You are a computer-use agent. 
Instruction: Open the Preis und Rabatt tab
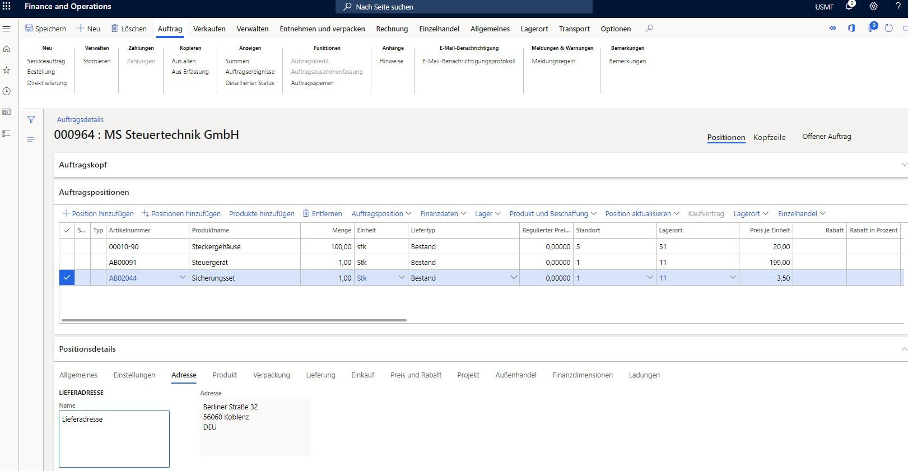tap(416, 375)
